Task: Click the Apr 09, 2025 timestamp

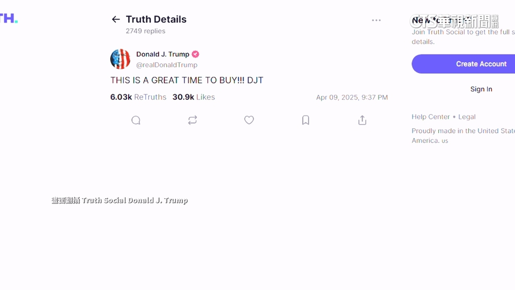Action: [x=352, y=97]
